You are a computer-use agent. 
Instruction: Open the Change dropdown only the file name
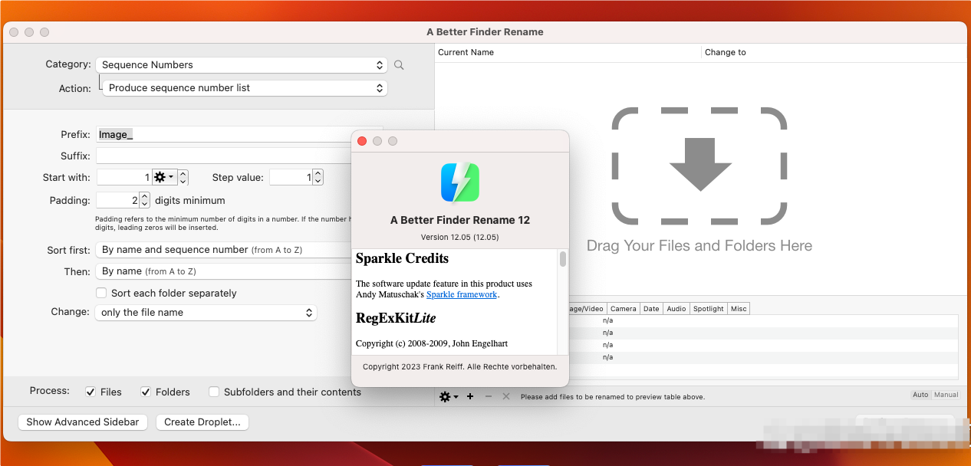pos(206,313)
